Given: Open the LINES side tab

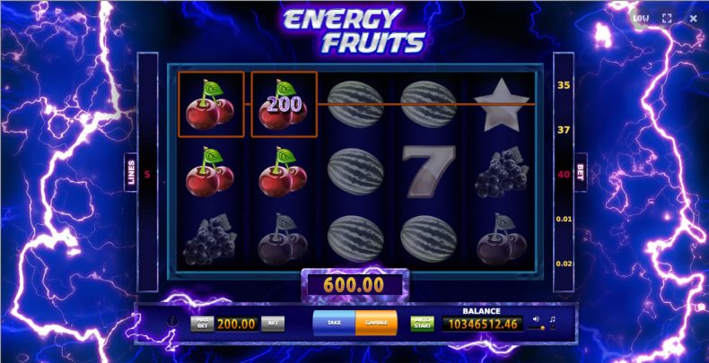Looking at the screenshot, I should (131, 172).
